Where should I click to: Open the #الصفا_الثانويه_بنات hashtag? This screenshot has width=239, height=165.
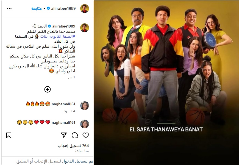pyautogui.click(x=58, y=36)
